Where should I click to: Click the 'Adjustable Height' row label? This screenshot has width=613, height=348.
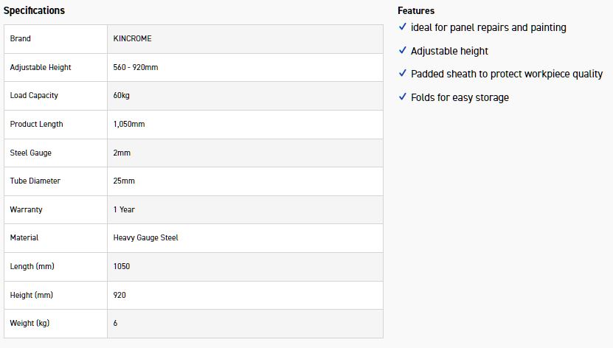[x=41, y=67]
